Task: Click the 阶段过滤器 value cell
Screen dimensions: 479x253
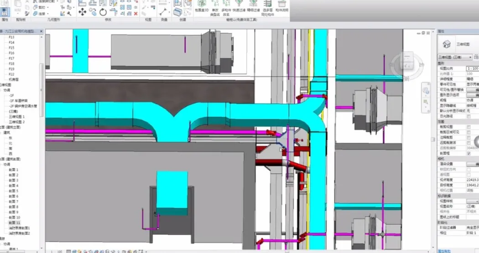Action: [473, 227]
